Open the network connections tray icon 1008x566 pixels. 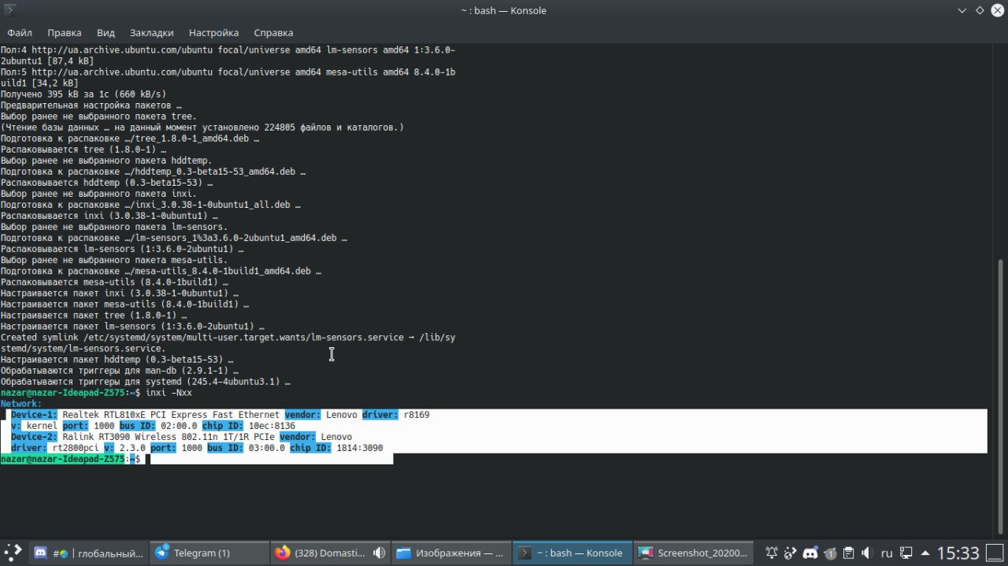906,553
